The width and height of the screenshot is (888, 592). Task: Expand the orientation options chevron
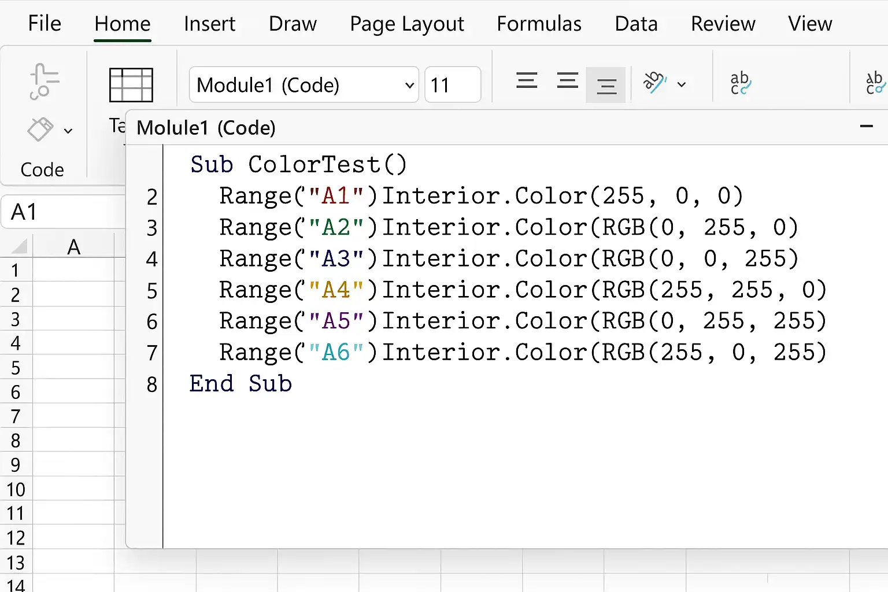click(682, 85)
